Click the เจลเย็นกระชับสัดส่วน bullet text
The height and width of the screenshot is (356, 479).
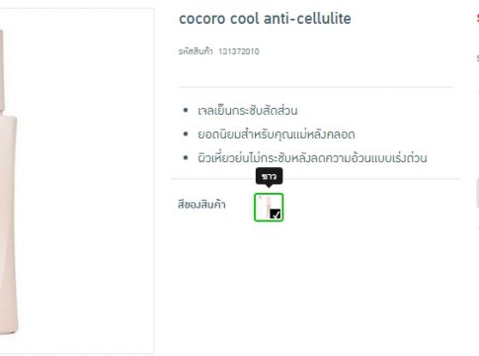click(248, 111)
